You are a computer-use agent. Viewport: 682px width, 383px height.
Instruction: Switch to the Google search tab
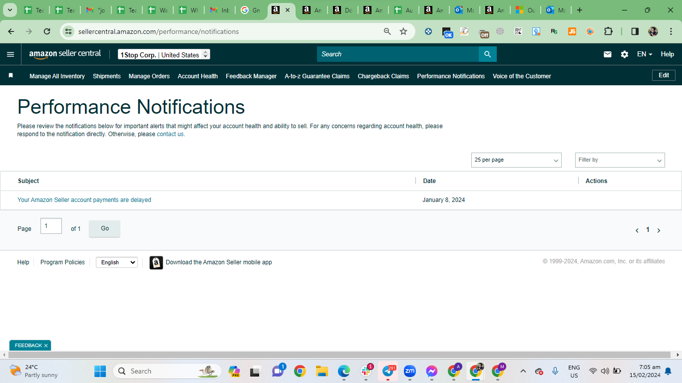pos(251,10)
